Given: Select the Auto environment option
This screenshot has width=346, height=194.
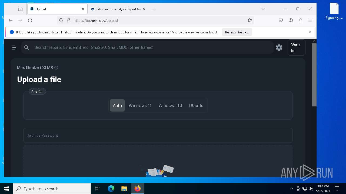Looking at the screenshot, I should [117, 105].
